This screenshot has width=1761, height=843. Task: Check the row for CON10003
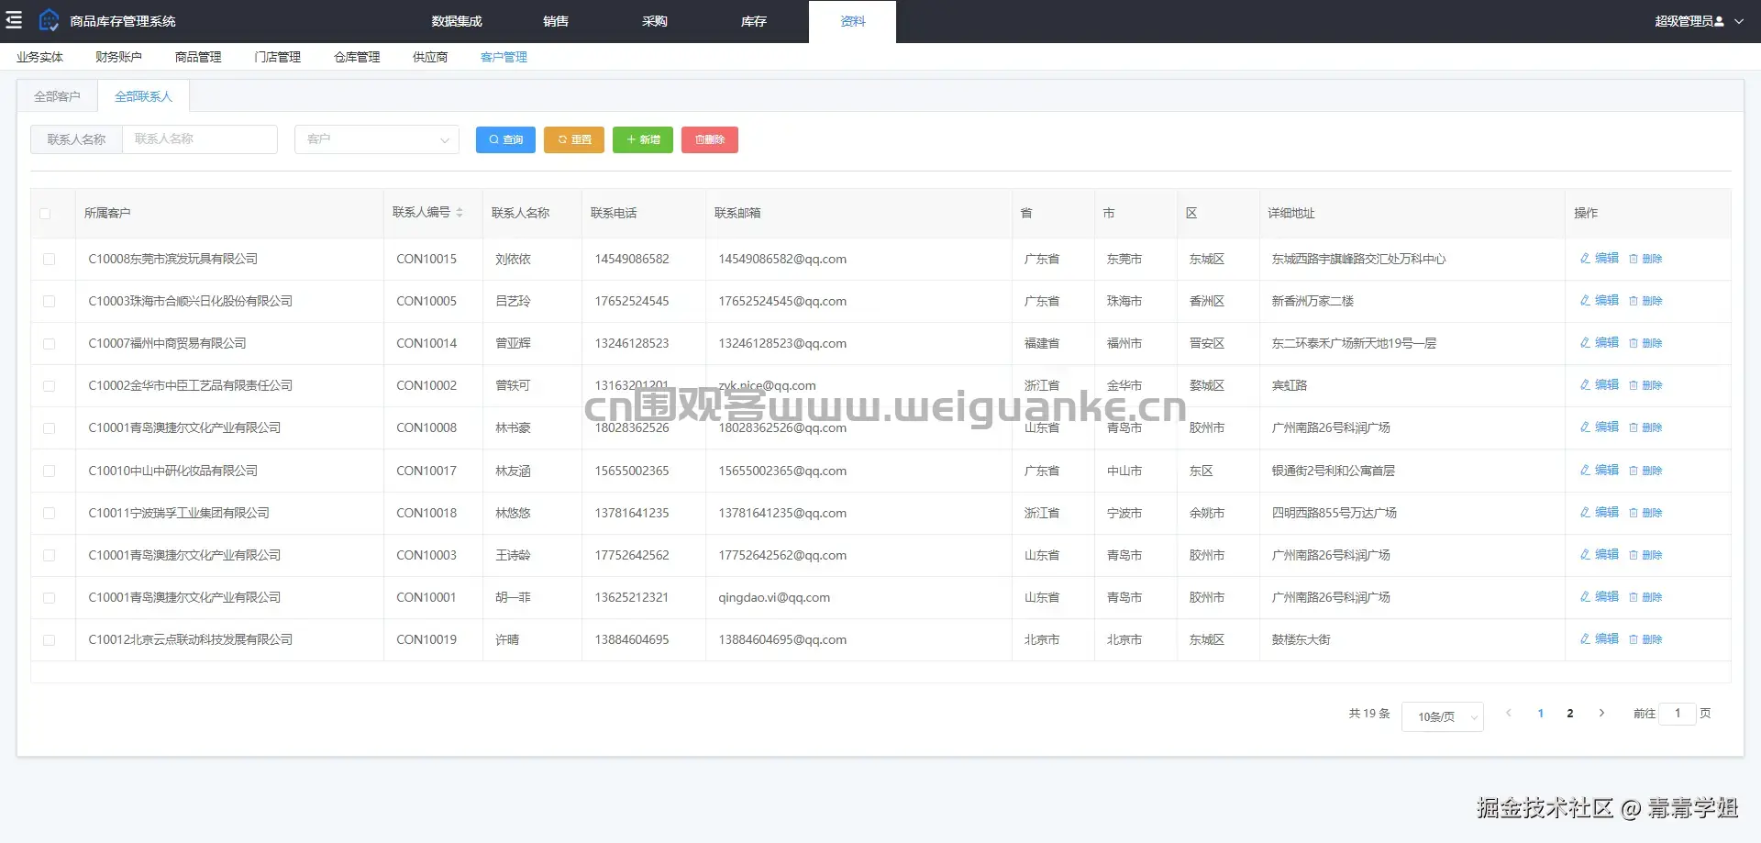pos(49,556)
